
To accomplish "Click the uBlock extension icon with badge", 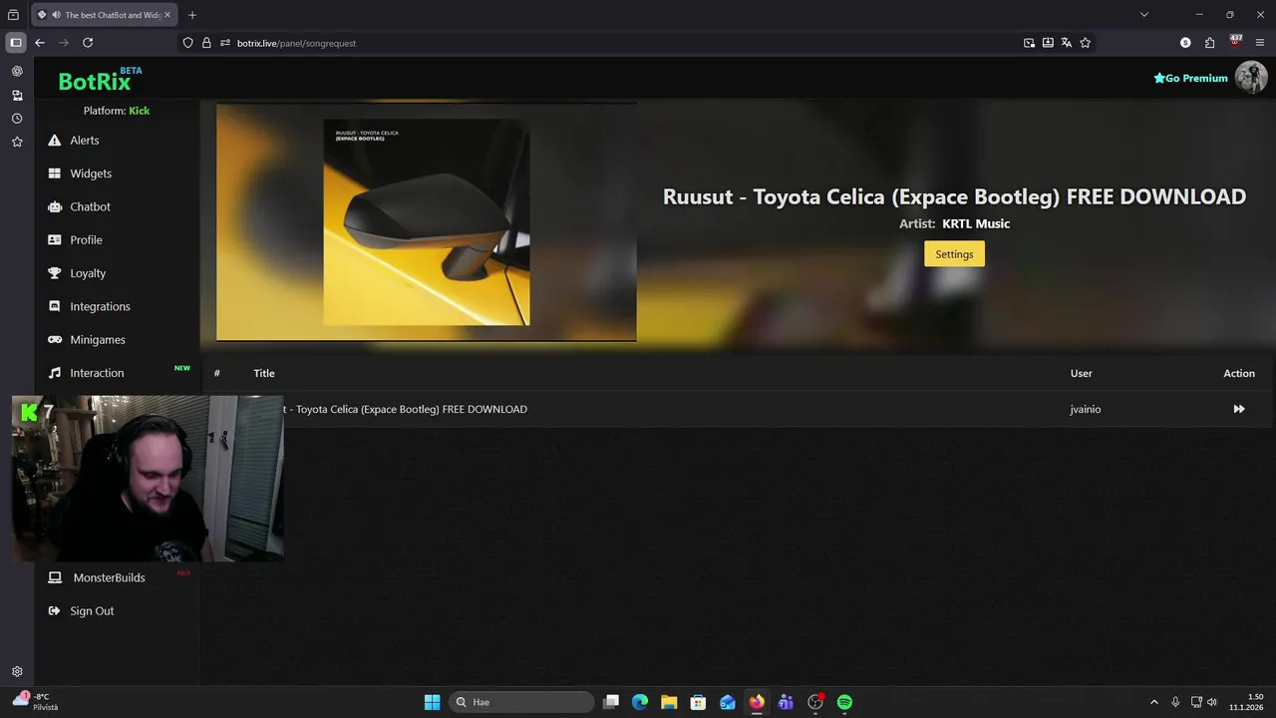I will (1236, 42).
